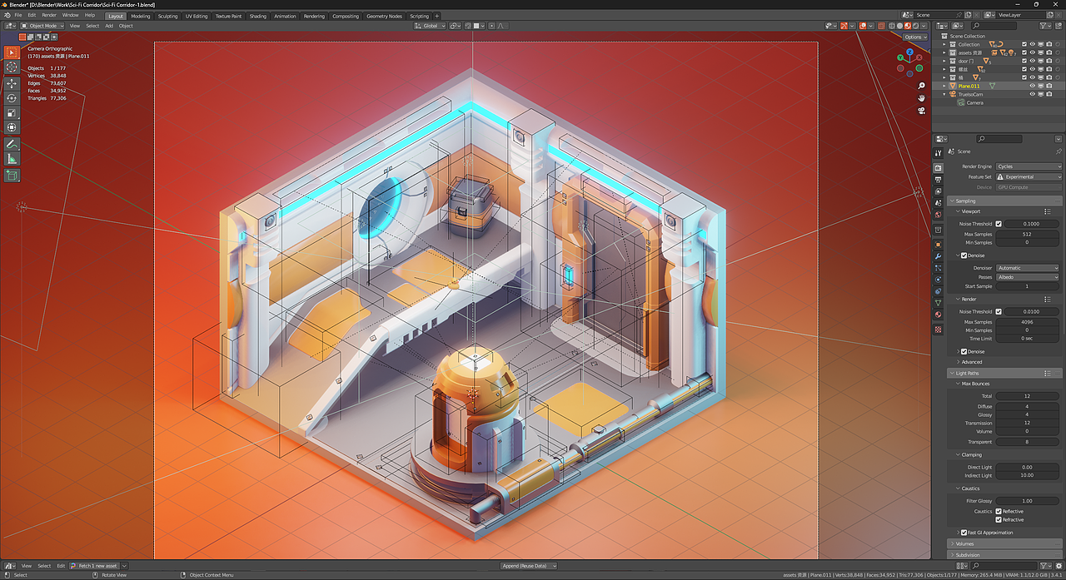Edit the Max Samples value of 4096
This screenshot has height=580, width=1066.
pos(1027,322)
